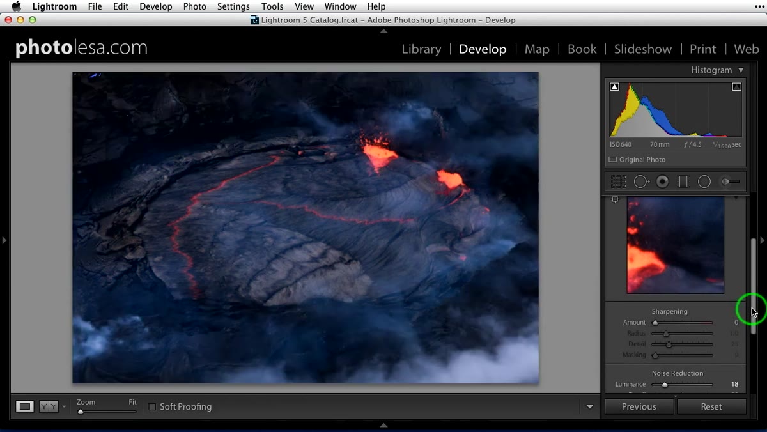Collapse the Histogram panel triangle
Screen dimensions: 767x432
[x=741, y=70]
